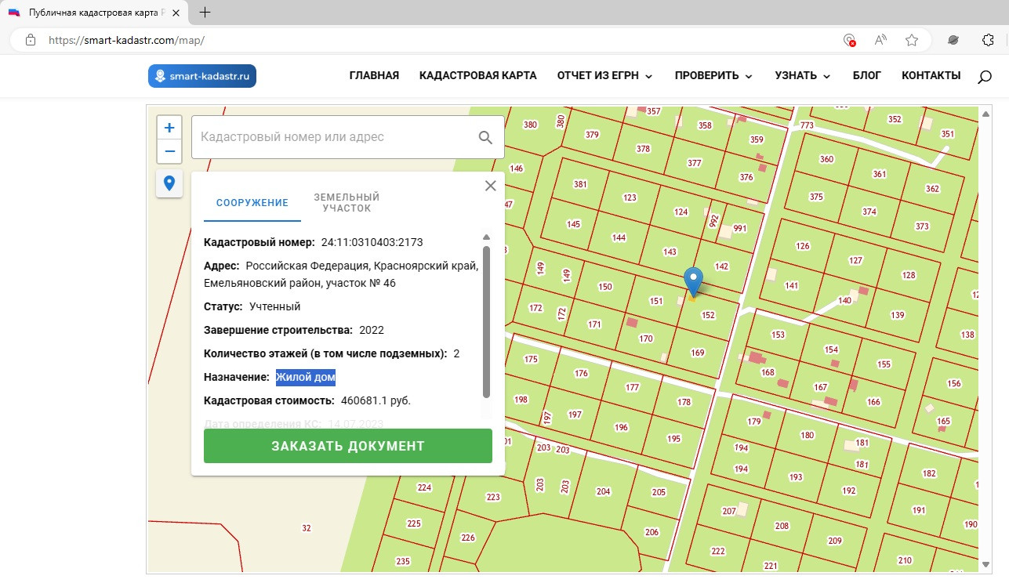Viewport: 1009px width, 583px height.
Task: Click the blue map marker near parcel 152
Action: click(x=693, y=282)
